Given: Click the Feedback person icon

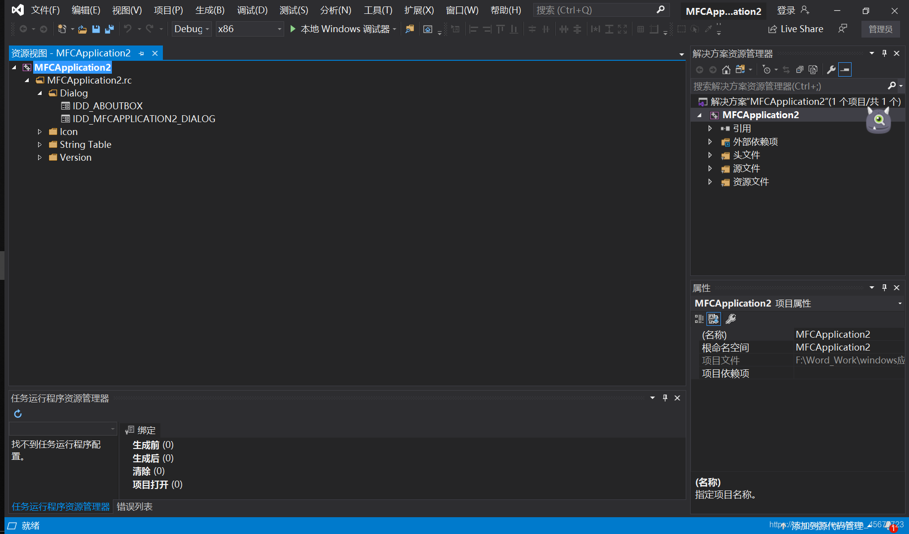Looking at the screenshot, I should pyautogui.click(x=842, y=29).
